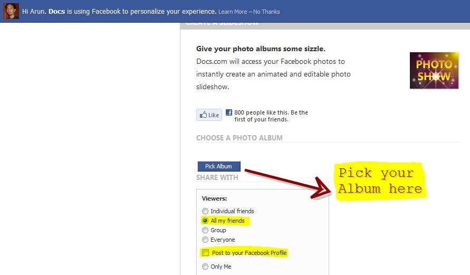Set viewers to Everyone
The image size is (470, 275).
click(205, 240)
